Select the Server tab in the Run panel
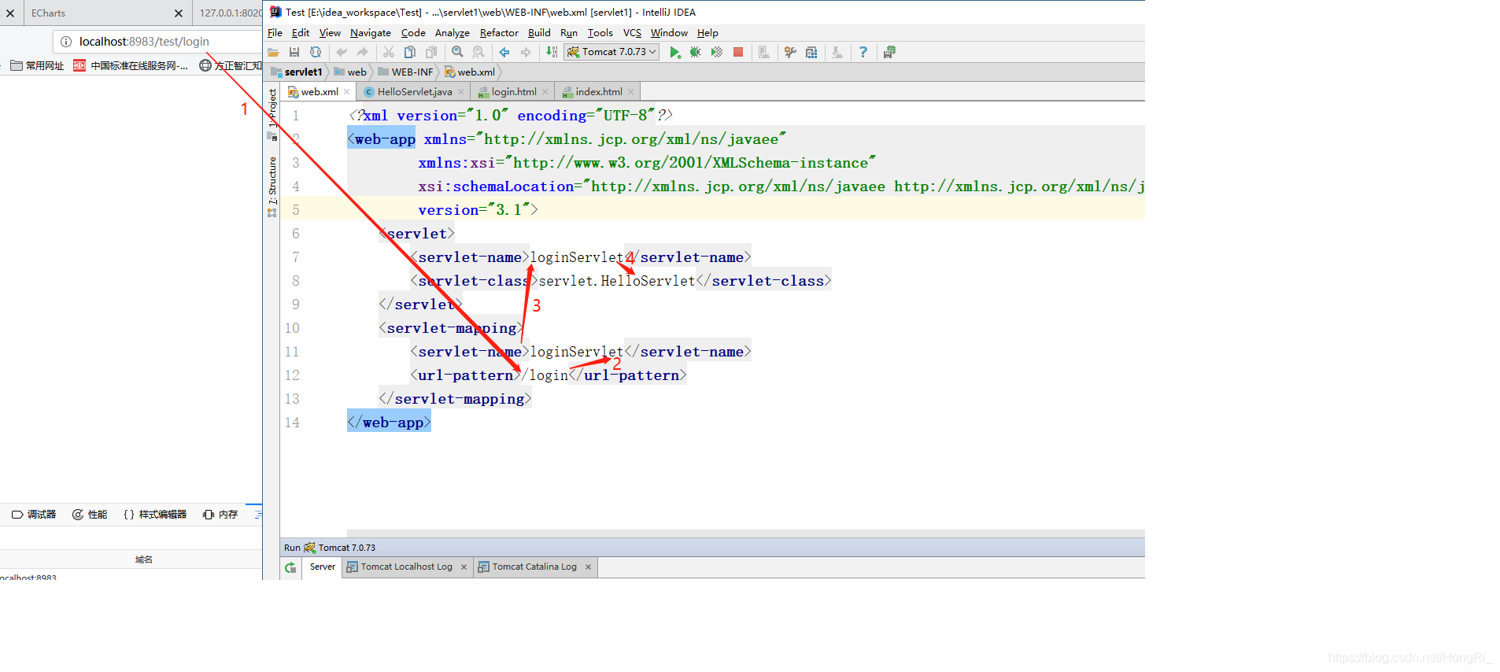 coord(322,567)
